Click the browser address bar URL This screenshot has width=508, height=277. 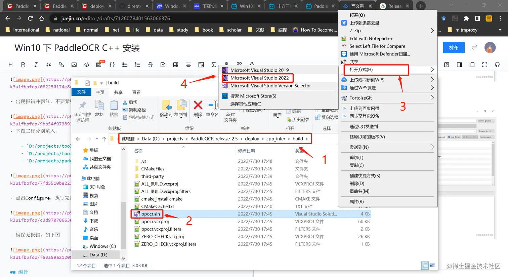tap(115, 18)
